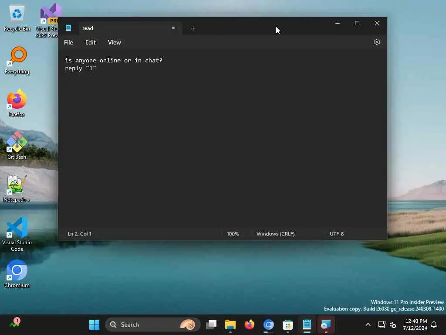The height and width of the screenshot is (335, 446).
Task: Close the Notepad window
Action: (377, 24)
